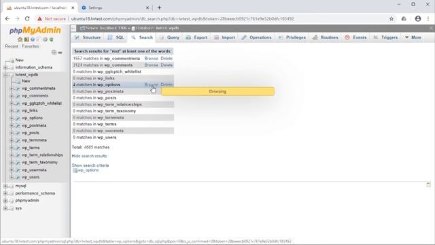
Task: Open the Routines tab
Action: pyautogui.click(x=326, y=37)
